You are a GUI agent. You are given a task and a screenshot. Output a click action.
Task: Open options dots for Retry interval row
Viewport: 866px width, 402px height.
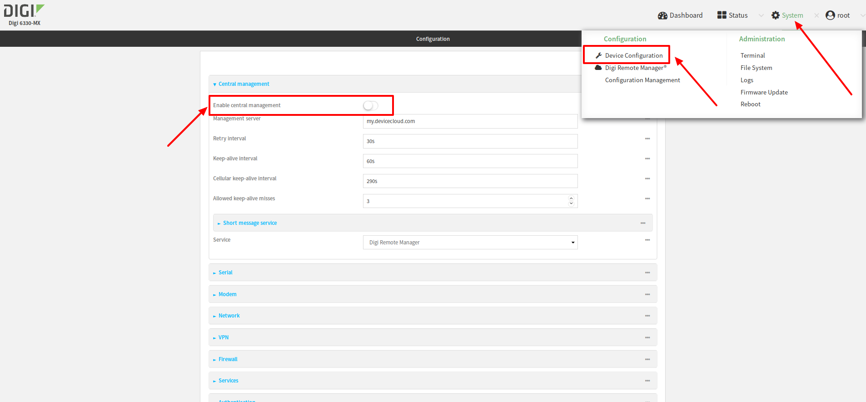coord(647,139)
